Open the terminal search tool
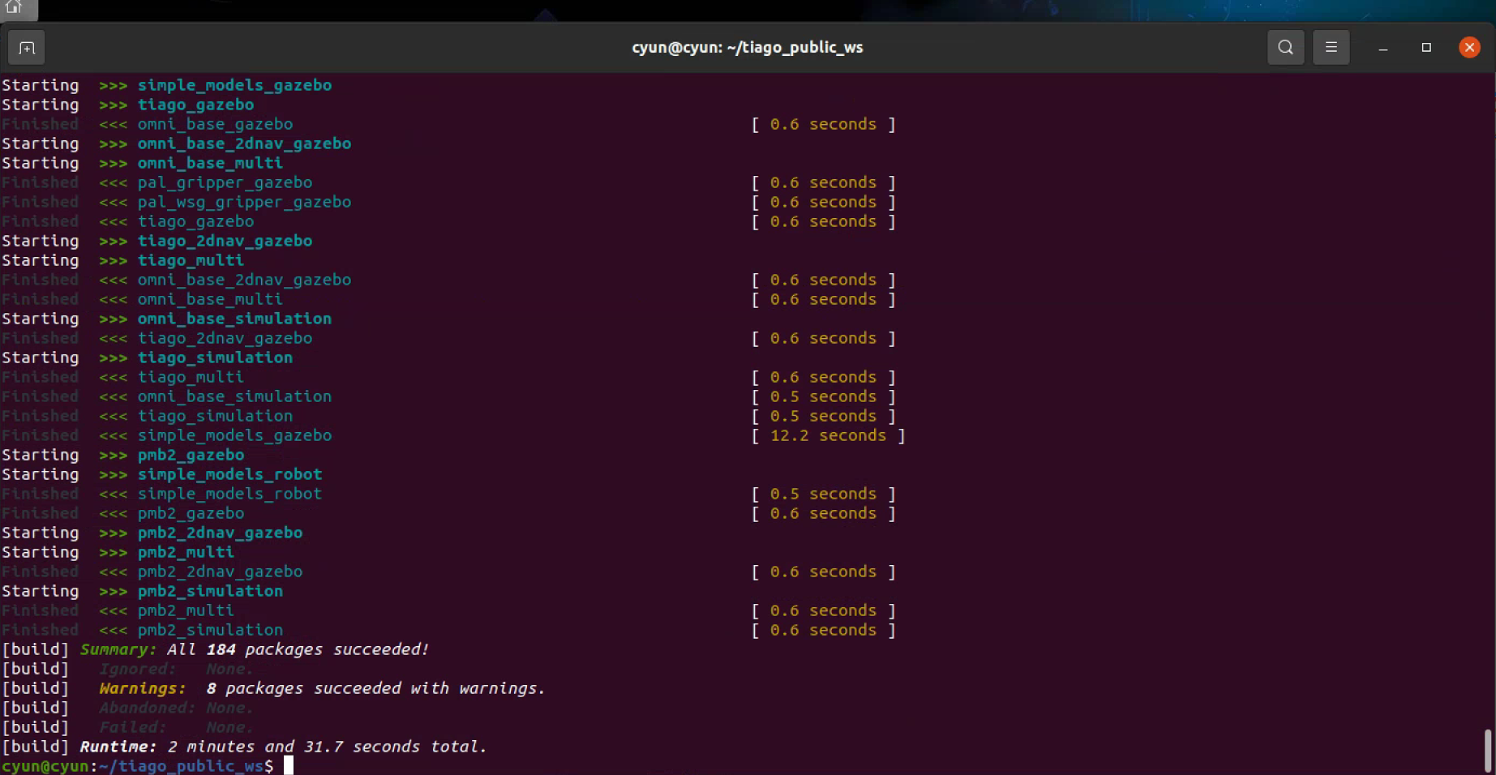The width and height of the screenshot is (1496, 775). (x=1286, y=47)
